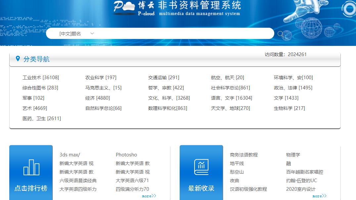The image size is (356, 200).
Task: Click the P-cloud logo in header
Action: coord(124,8)
